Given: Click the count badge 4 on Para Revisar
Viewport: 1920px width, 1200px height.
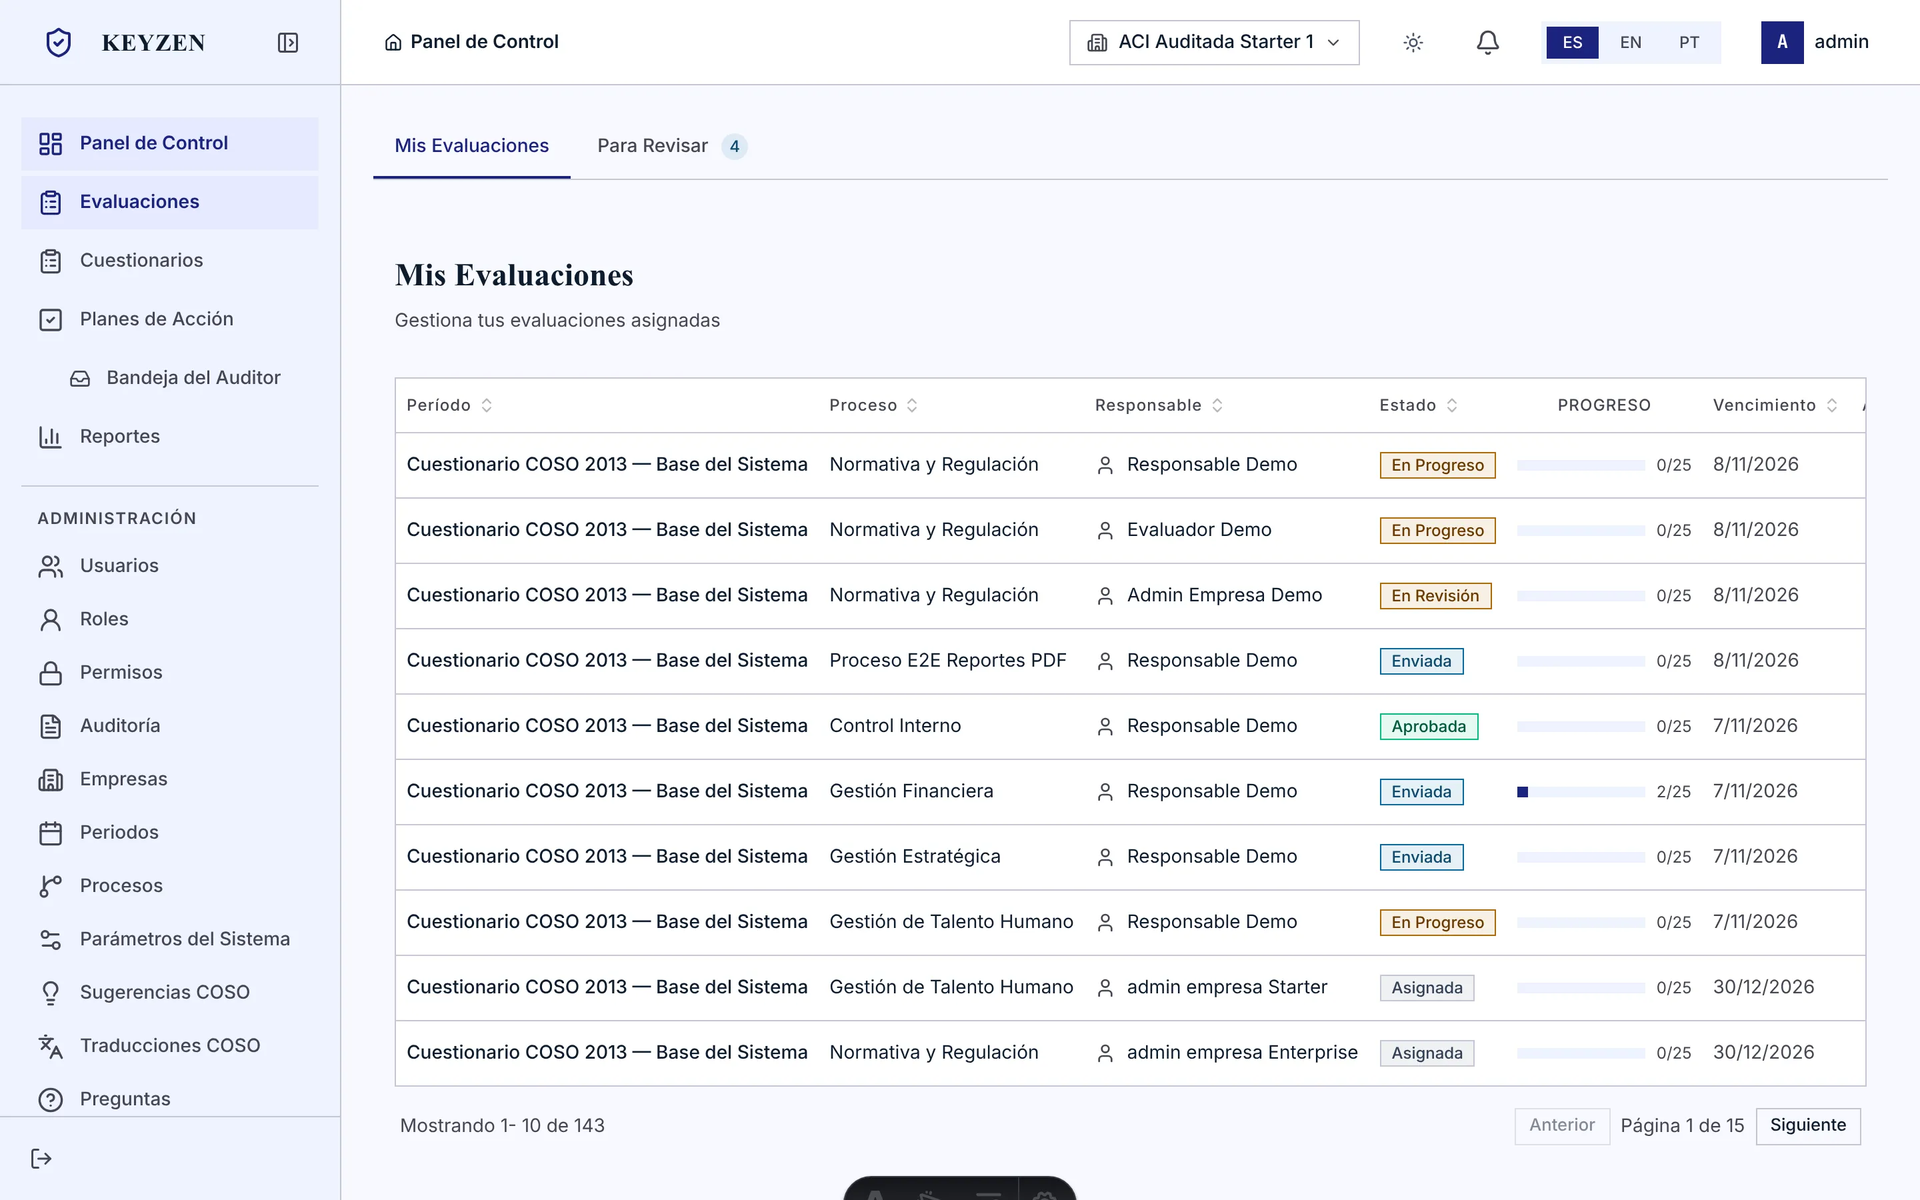Looking at the screenshot, I should [x=734, y=147].
